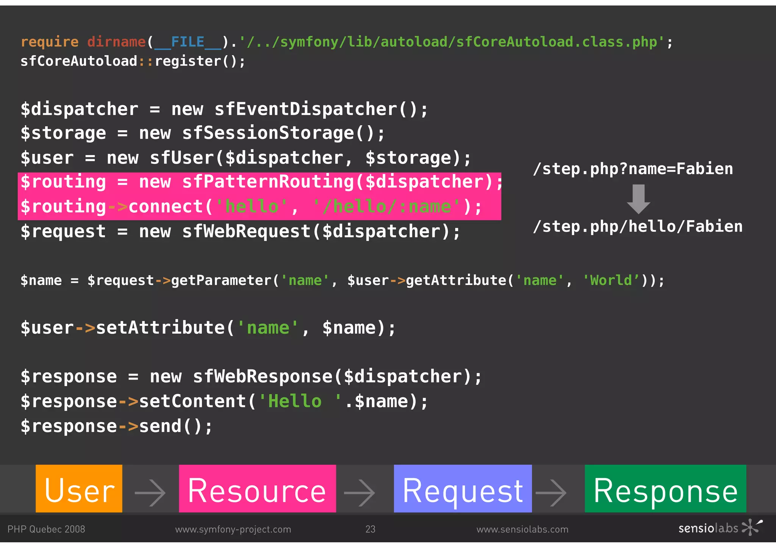
Task: Open the www.symfony-project.com link
Action: [x=233, y=529]
